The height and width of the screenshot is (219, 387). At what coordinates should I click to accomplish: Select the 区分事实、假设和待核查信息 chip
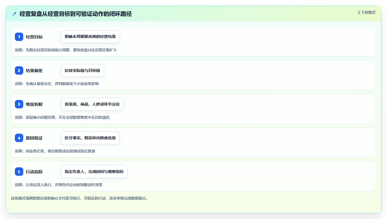click(90, 138)
